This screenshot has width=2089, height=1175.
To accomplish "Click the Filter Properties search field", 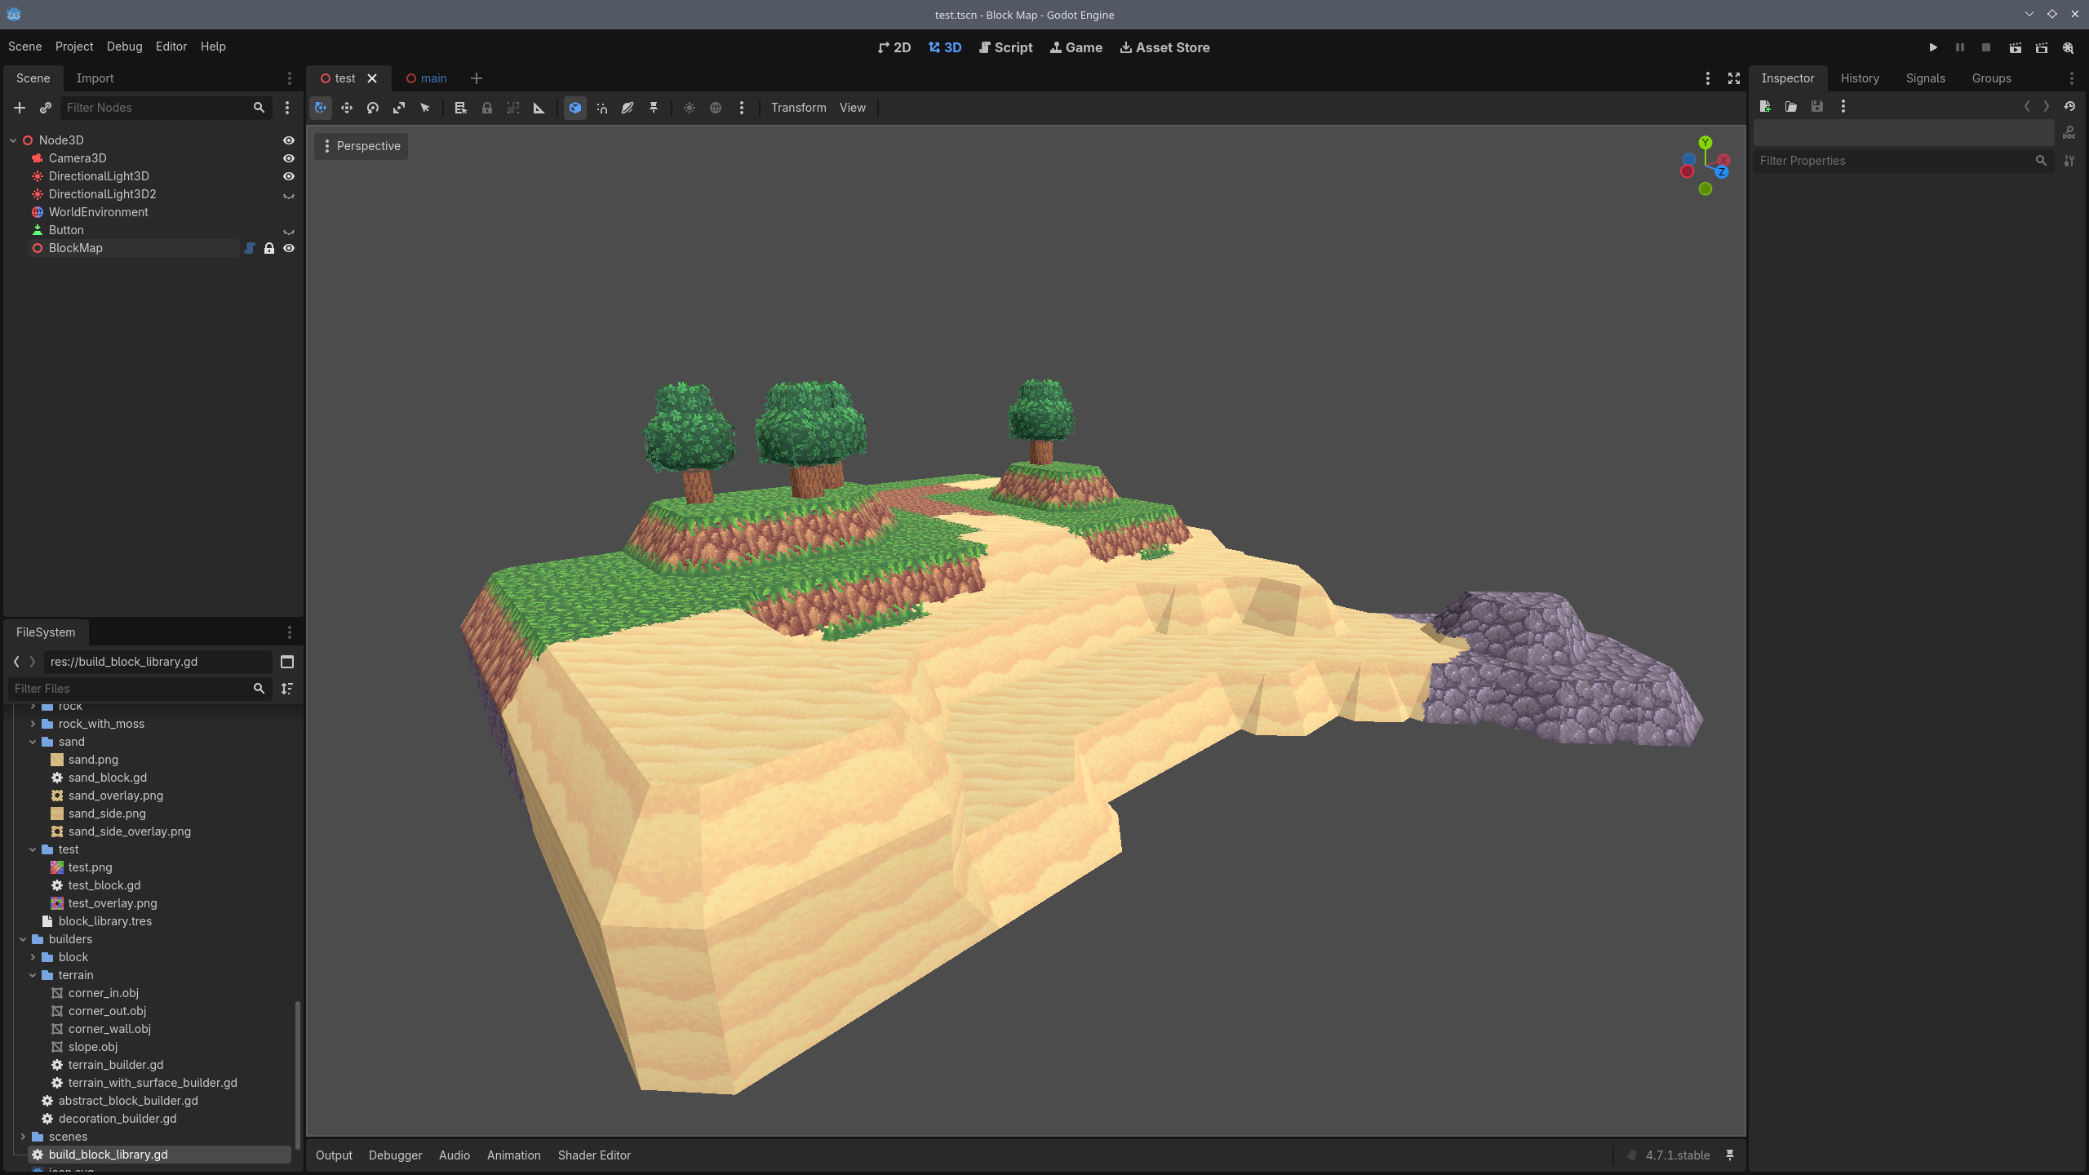I will click(x=1895, y=161).
